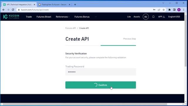Open the tab search chevron

pyautogui.click(x=163, y=3)
